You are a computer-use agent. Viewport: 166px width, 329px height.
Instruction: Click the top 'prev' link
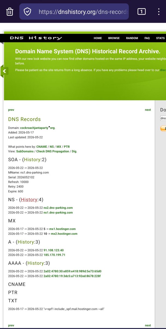coord(11,110)
